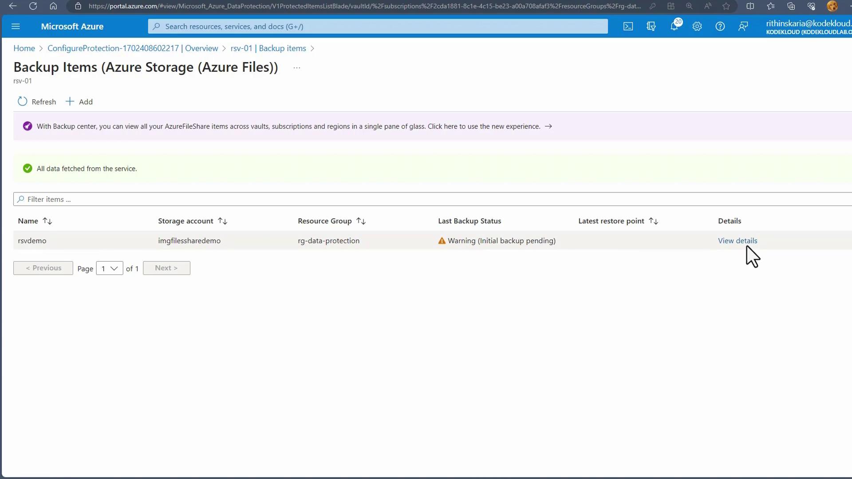Open portal Settings gear icon
The width and height of the screenshot is (852, 479).
pos(697,27)
